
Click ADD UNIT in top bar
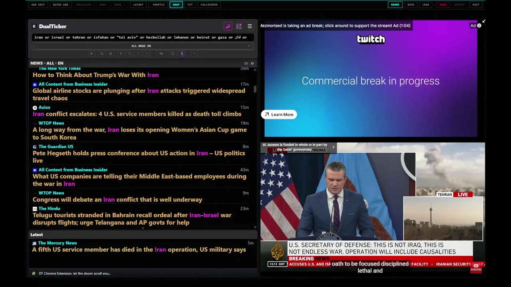click(38, 5)
